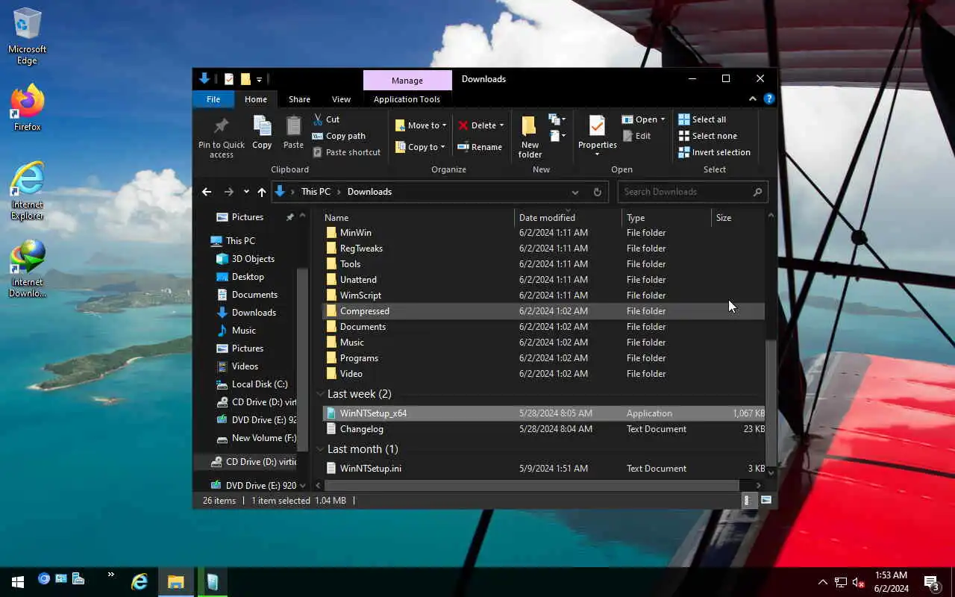Cut the selected file
The height and width of the screenshot is (597, 955).
pyautogui.click(x=326, y=119)
